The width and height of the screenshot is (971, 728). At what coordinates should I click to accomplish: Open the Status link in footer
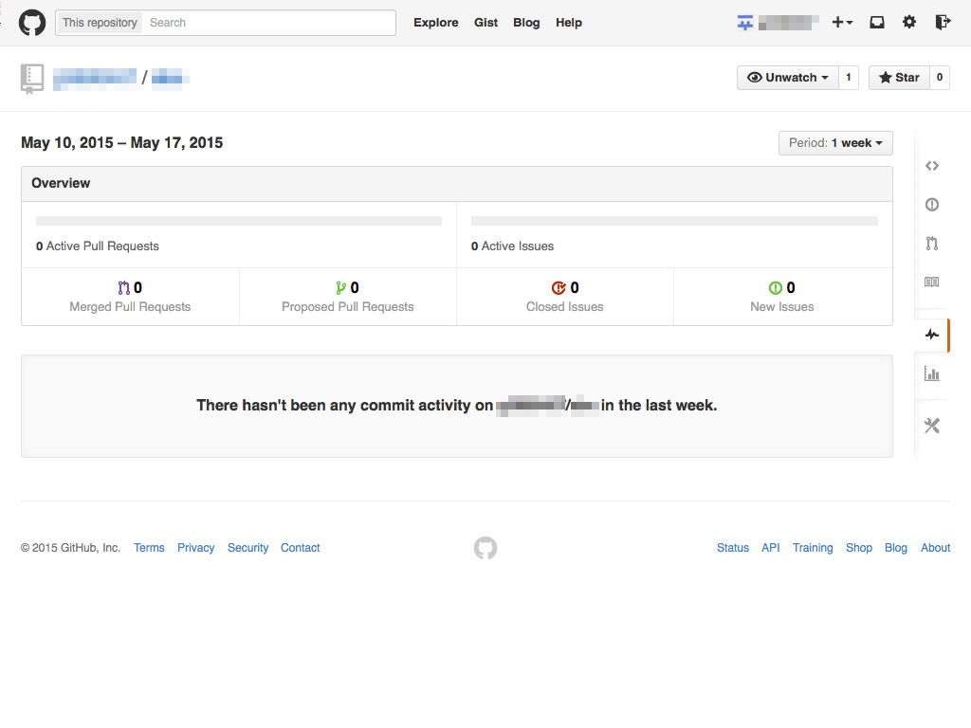pos(732,548)
